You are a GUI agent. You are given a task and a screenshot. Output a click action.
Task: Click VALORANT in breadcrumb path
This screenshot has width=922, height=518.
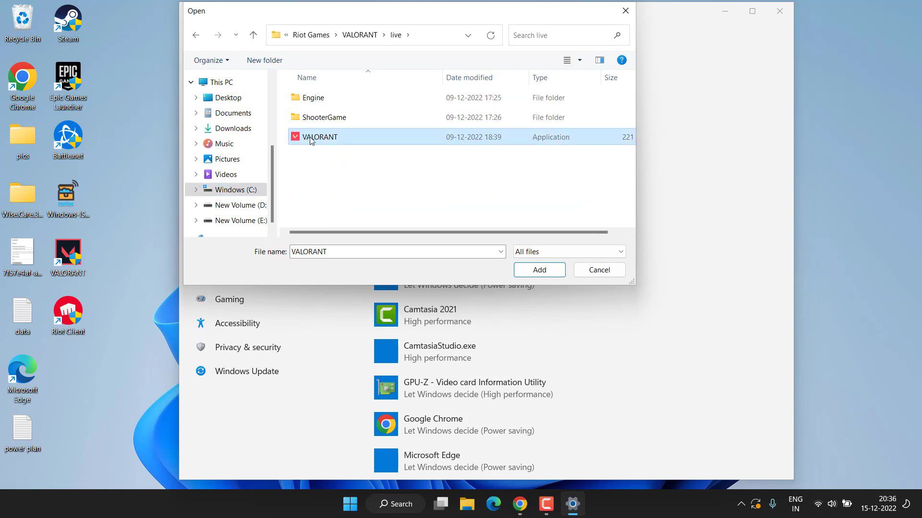pyautogui.click(x=360, y=35)
